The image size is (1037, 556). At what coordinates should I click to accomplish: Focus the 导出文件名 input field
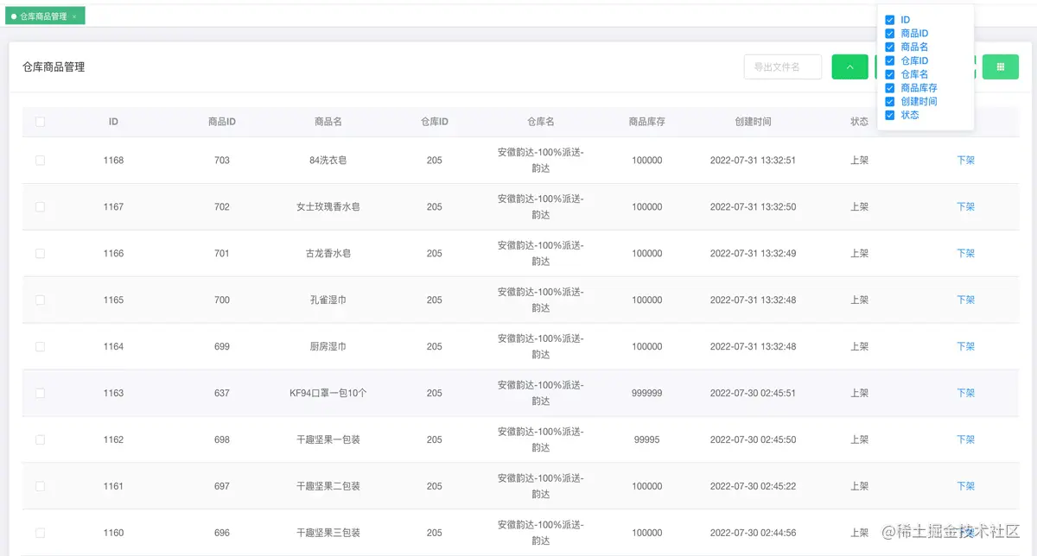tap(782, 66)
